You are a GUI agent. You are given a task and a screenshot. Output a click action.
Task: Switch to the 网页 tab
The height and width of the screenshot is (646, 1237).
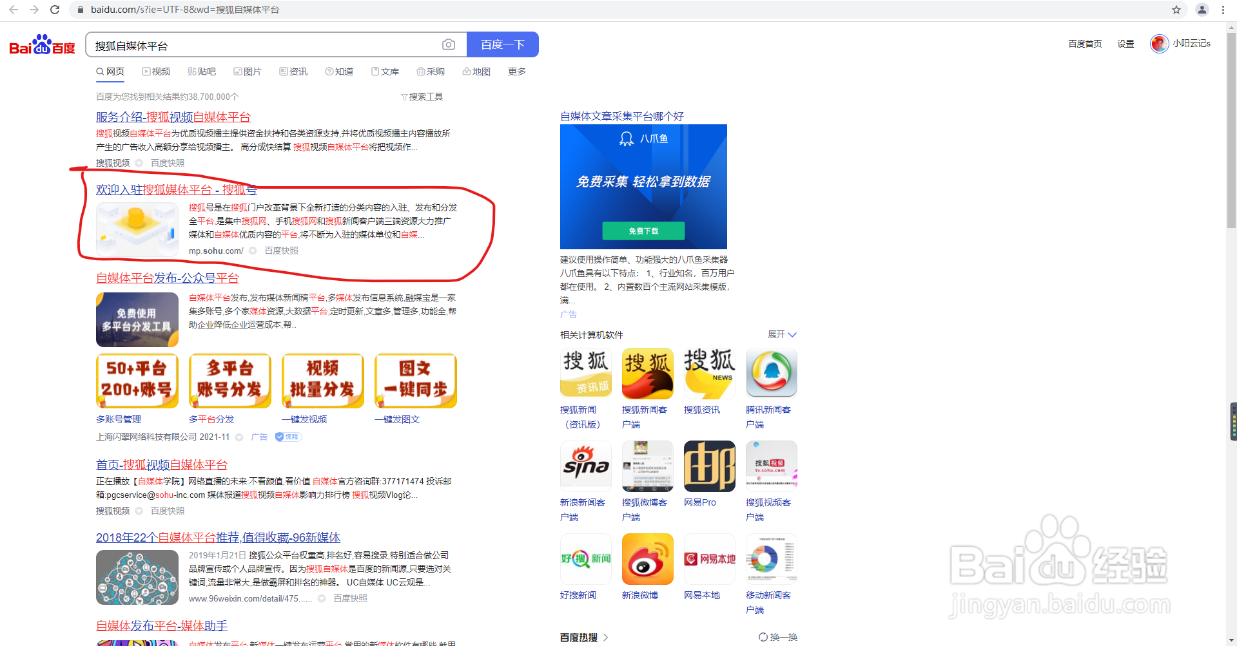tap(110, 71)
